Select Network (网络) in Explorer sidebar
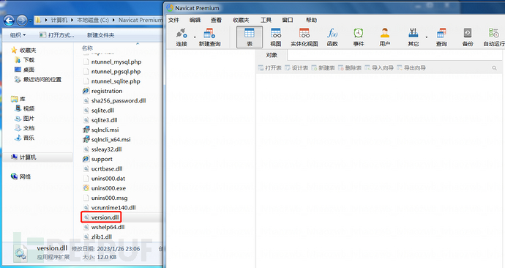The height and width of the screenshot is (268, 505). point(21,176)
